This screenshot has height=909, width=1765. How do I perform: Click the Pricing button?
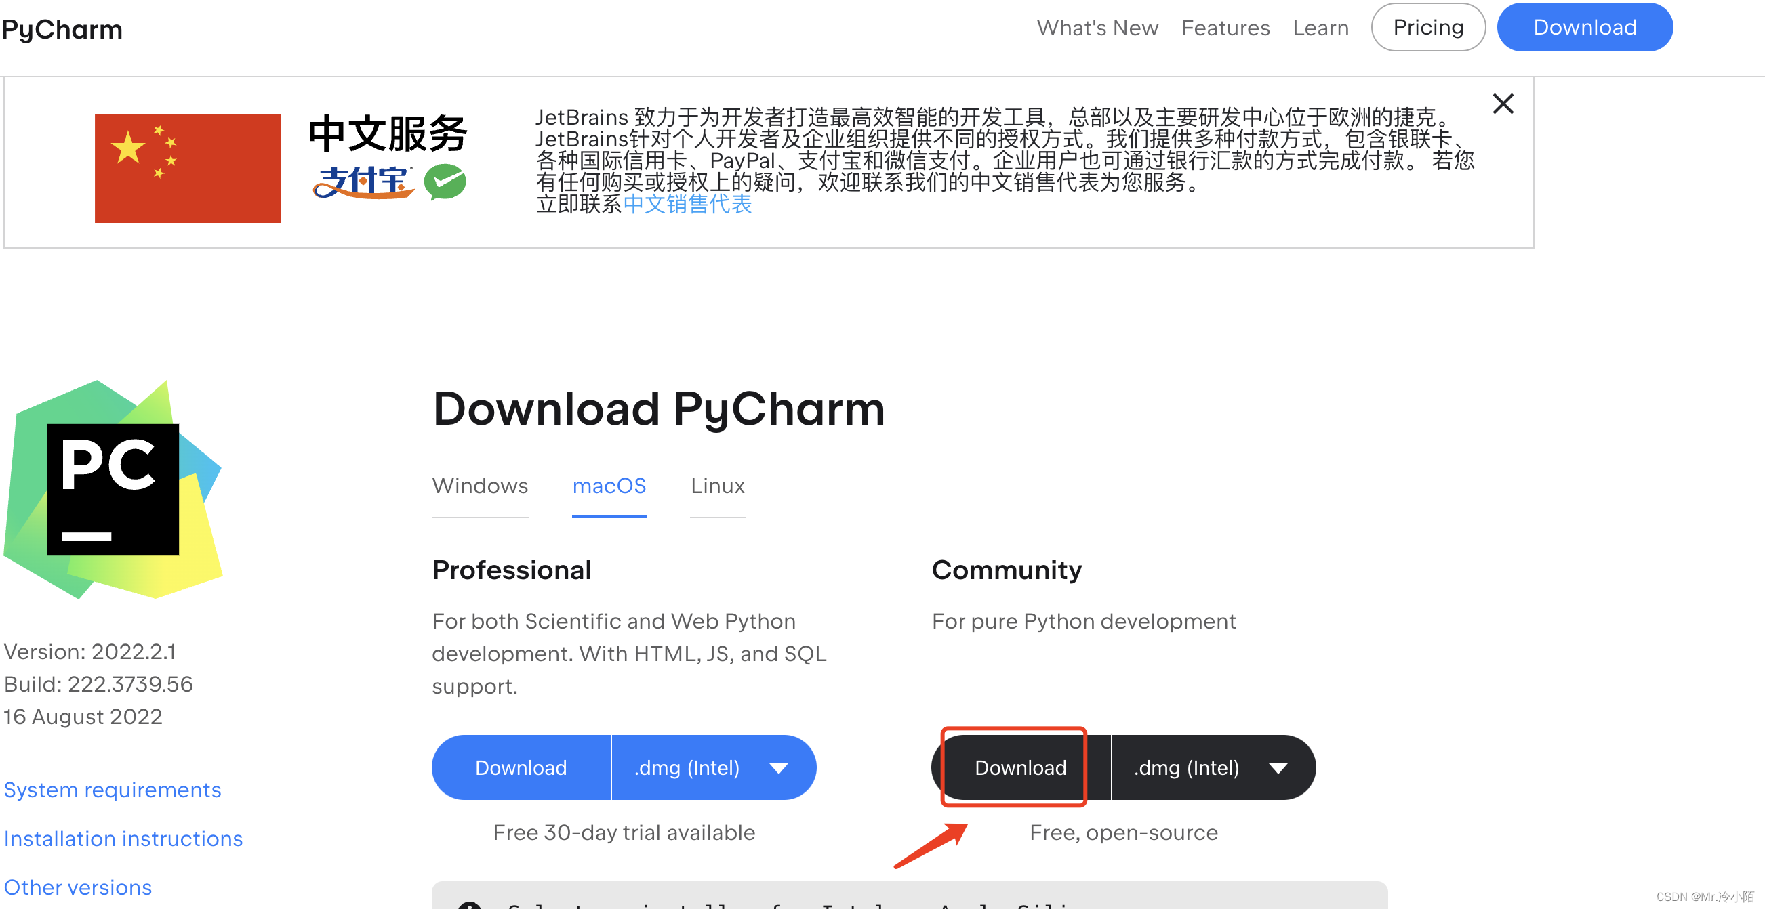(1427, 27)
